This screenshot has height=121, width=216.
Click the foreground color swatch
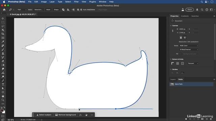(2, 111)
